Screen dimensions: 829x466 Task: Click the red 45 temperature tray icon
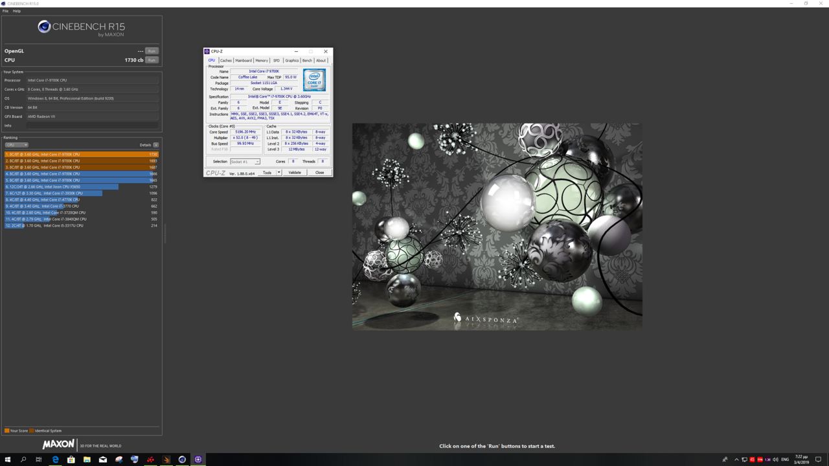pyautogui.click(x=752, y=460)
